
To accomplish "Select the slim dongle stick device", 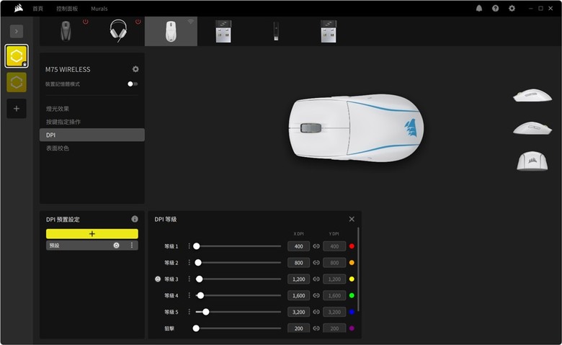I will (x=276, y=31).
